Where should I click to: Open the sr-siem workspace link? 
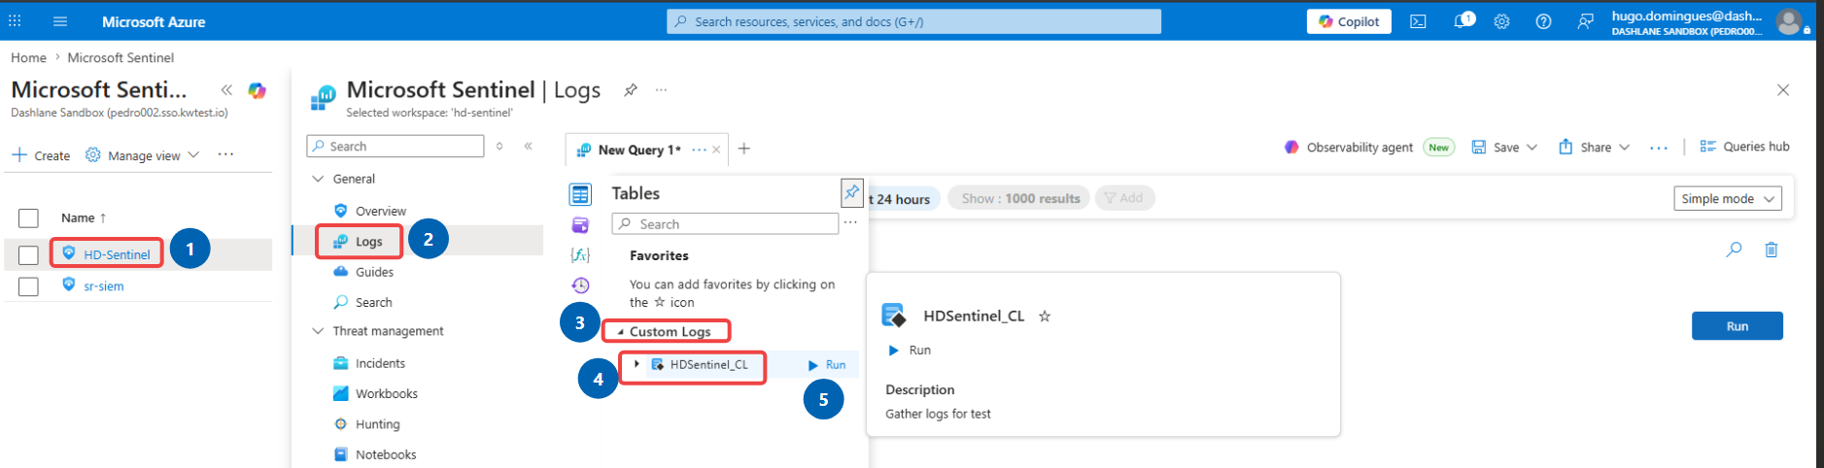pyautogui.click(x=103, y=286)
